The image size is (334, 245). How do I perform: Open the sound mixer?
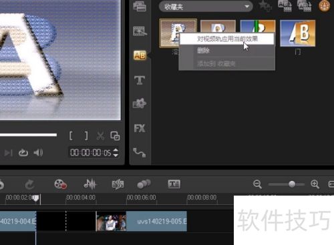click(x=90, y=184)
